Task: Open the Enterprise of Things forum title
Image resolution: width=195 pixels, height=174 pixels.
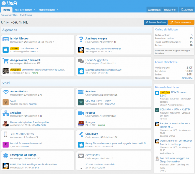Action: [x=23, y=155]
